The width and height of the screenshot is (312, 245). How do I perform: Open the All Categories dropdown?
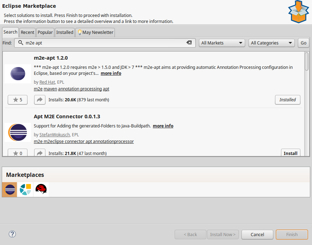click(272, 43)
